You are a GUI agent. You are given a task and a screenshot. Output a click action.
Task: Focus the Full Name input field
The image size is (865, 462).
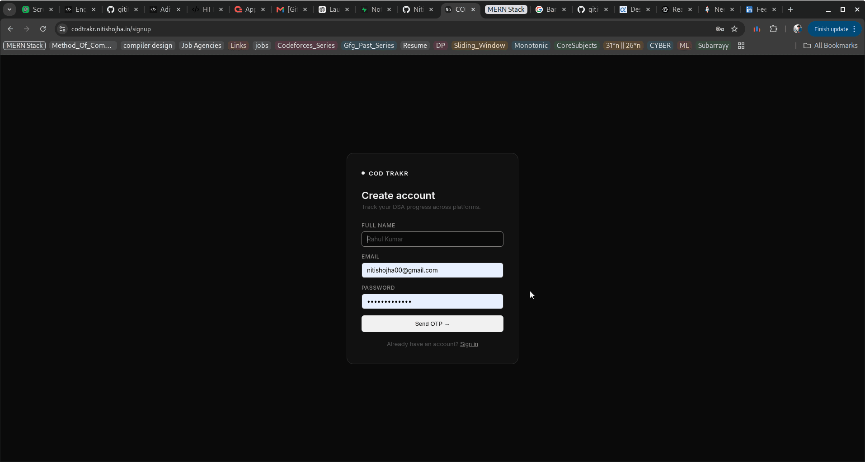tap(432, 239)
